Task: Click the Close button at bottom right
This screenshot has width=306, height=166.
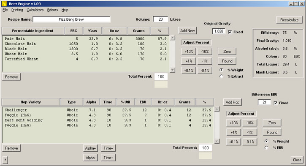Action: [297, 160]
